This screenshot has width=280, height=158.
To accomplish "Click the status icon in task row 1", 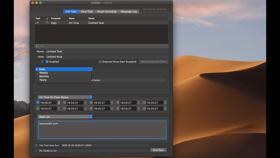I will click(47, 23).
